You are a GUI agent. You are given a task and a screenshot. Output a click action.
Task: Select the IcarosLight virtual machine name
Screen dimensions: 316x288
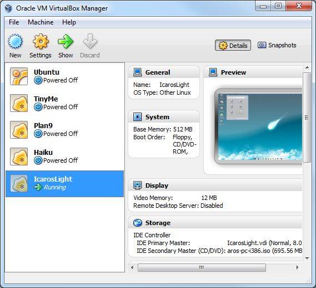pos(53,179)
